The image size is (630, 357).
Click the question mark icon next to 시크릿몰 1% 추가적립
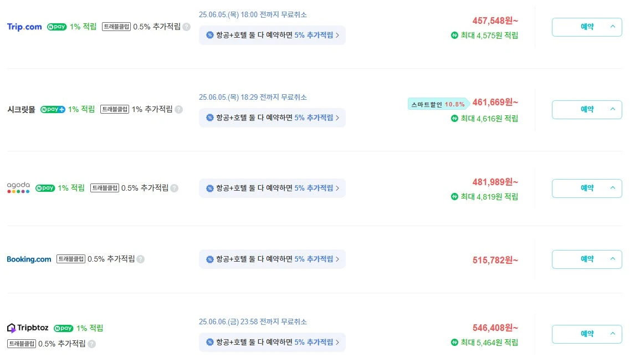tap(178, 109)
